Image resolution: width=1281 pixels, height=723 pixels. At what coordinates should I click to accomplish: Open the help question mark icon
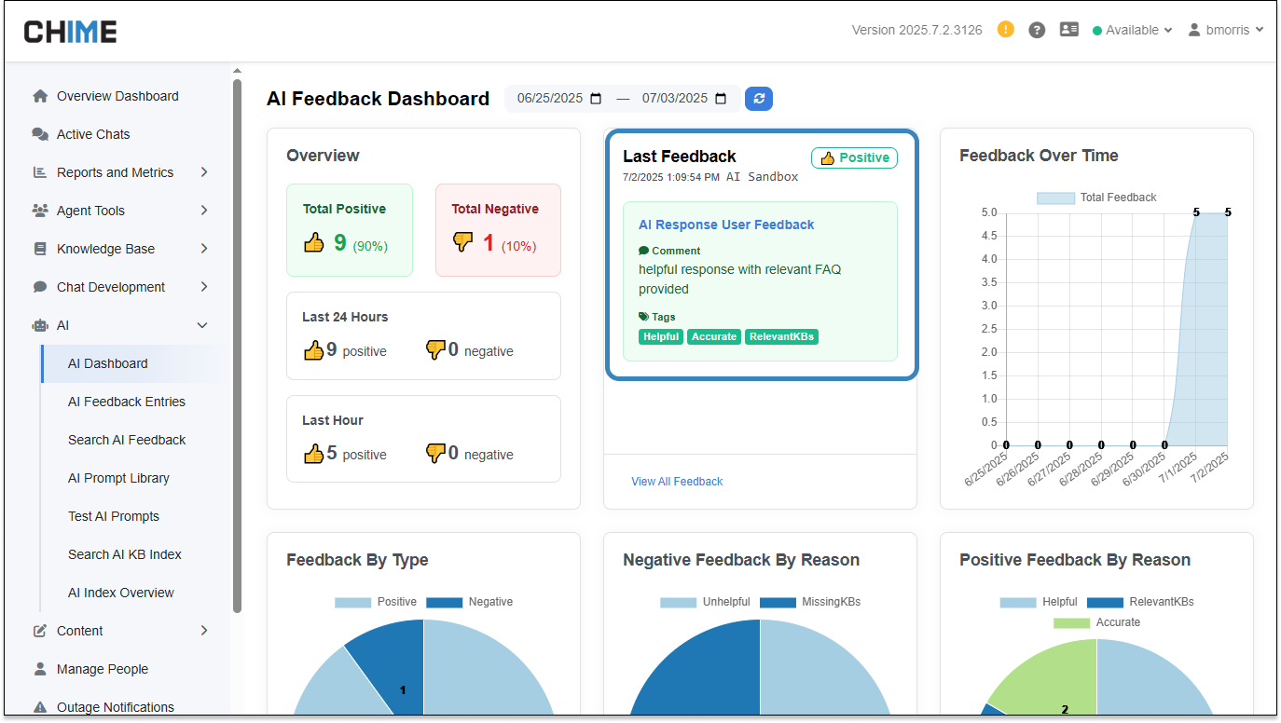pyautogui.click(x=1037, y=30)
